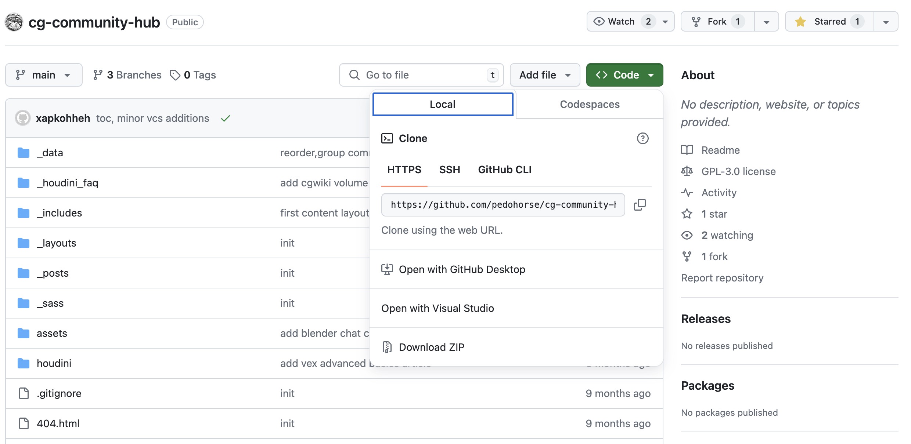View GPL-3.0 license via scales icon
The width and height of the screenshot is (911, 444).
pos(687,171)
